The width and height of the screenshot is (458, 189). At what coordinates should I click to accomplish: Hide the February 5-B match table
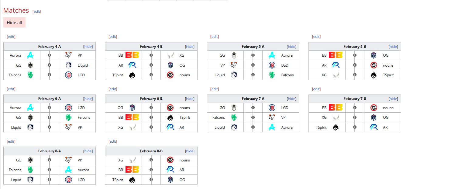[x=393, y=46]
